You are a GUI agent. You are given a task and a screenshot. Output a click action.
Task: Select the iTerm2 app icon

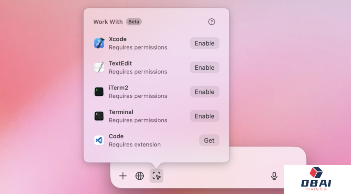click(x=99, y=92)
